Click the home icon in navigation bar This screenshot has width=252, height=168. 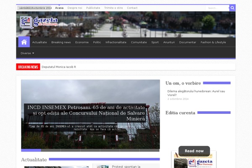click(24, 42)
